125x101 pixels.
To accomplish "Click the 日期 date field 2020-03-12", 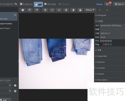I will [x=112, y=33].
